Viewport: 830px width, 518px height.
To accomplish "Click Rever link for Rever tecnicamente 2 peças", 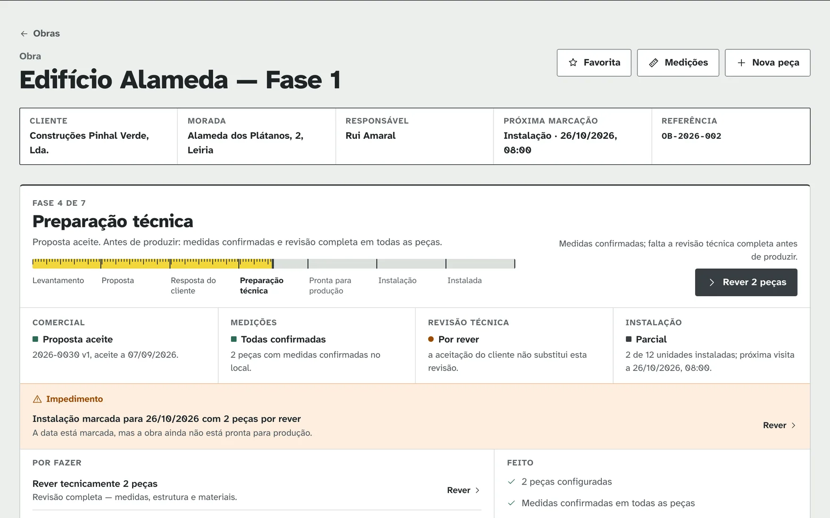I will click(464, 490).
